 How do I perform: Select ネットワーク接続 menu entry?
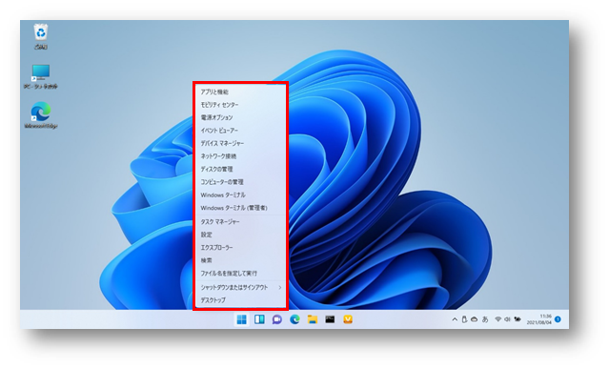[x=240, y=156]
